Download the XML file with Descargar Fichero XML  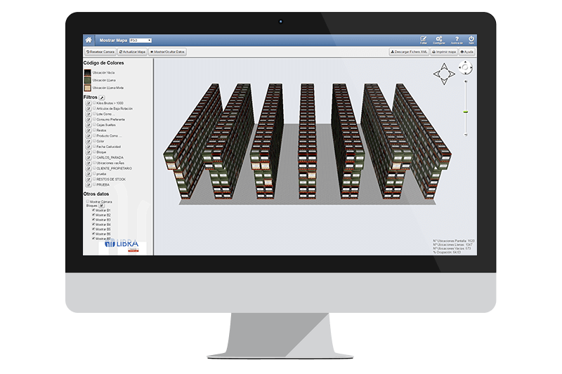(x=408, y=52)
